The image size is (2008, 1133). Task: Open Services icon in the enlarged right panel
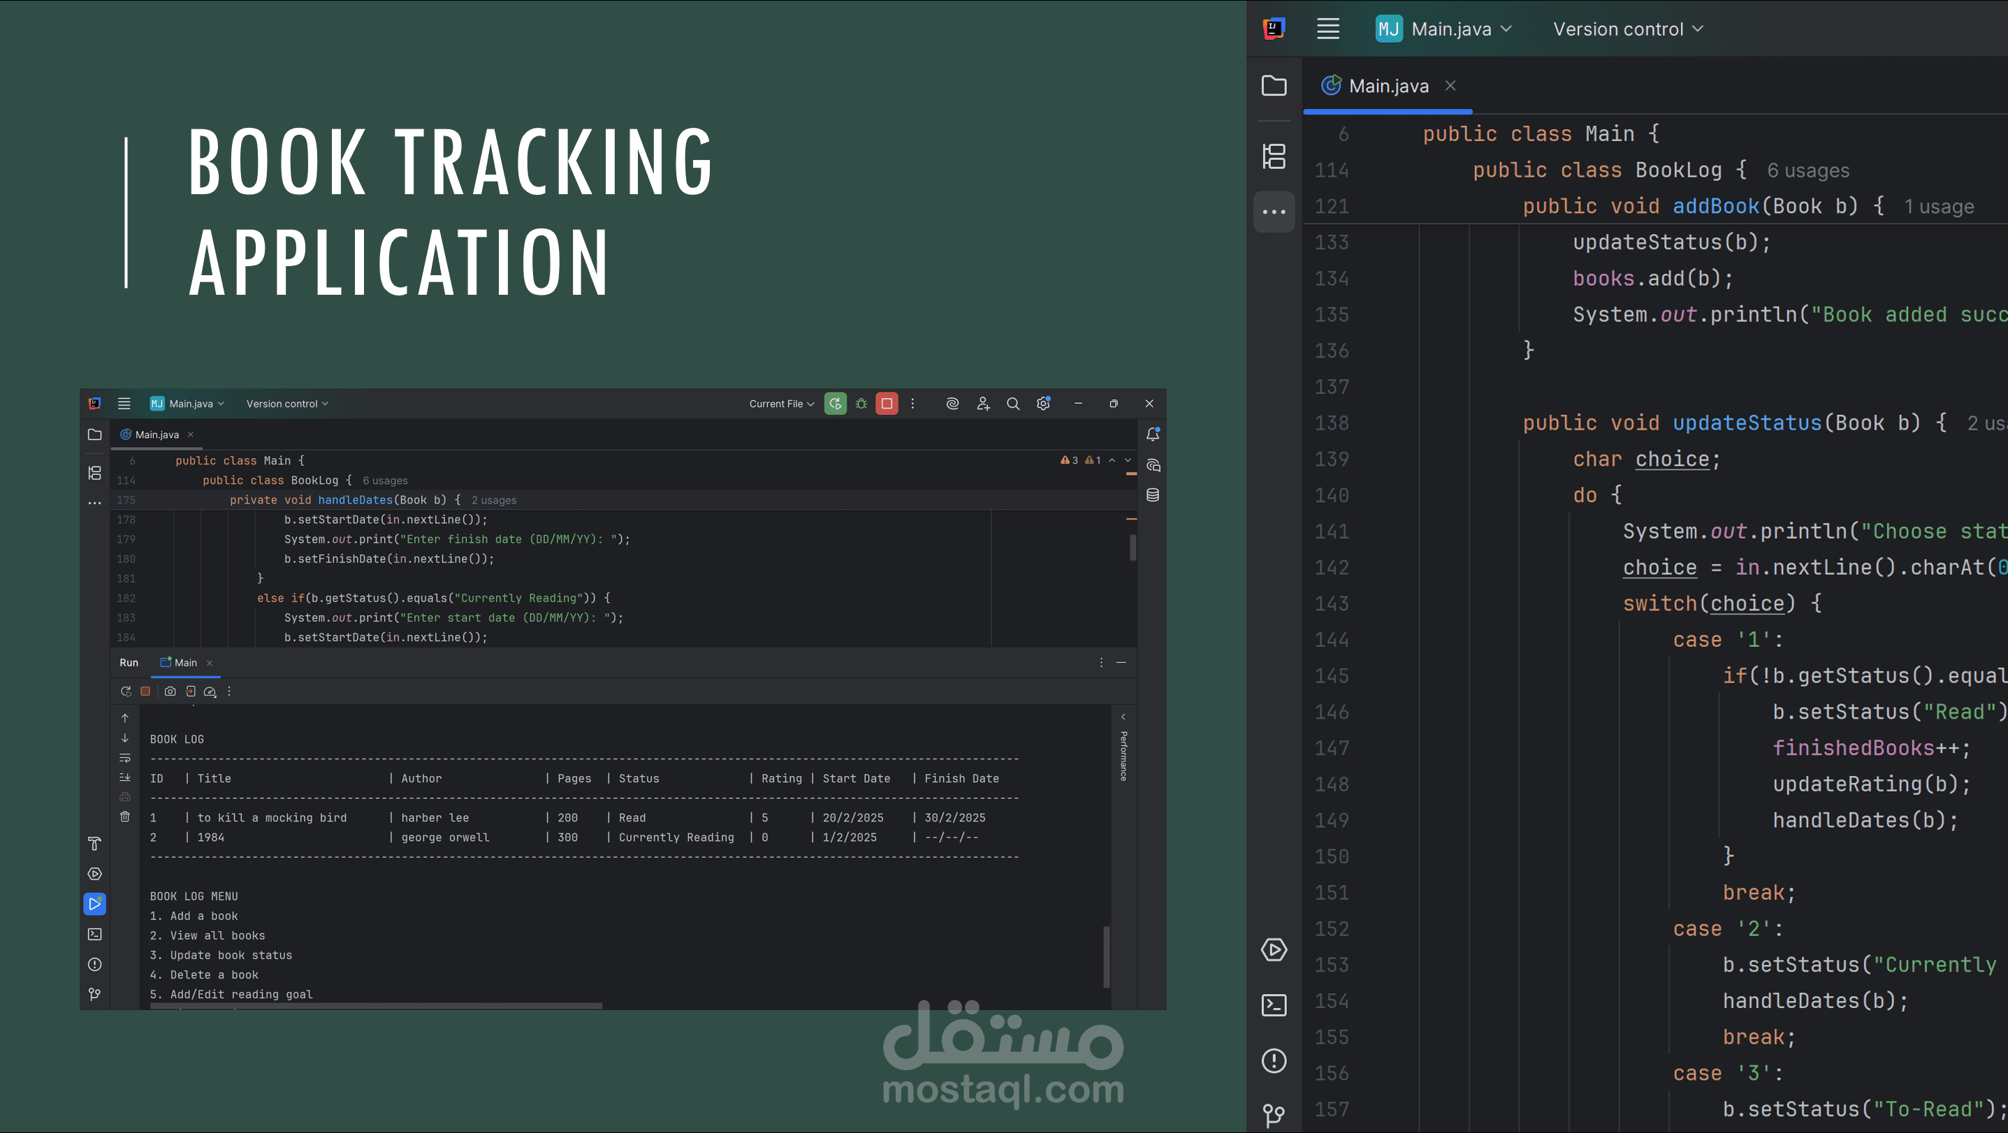click(1274, 950)
